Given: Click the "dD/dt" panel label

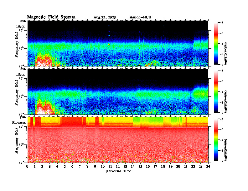Looking at the screenshot, I should point(20,74).
